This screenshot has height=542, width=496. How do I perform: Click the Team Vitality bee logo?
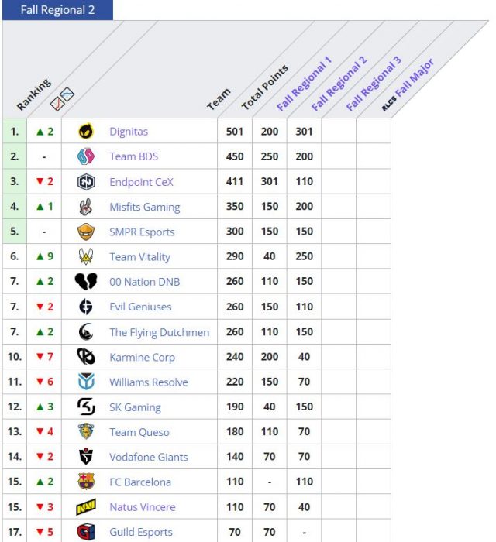point(86,257)
